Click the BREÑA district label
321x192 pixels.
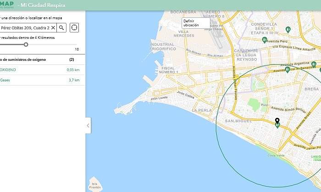click(x=311, y=89)
